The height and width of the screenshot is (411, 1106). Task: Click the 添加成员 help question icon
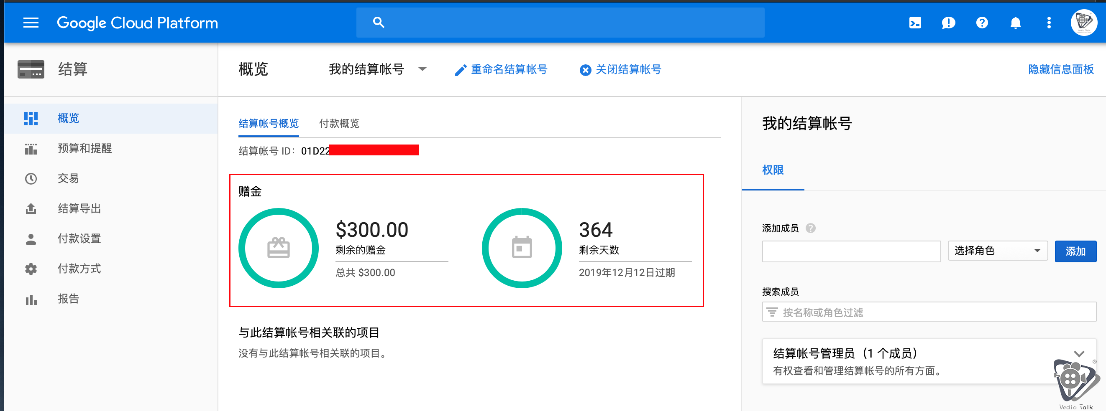pos(811,228)
